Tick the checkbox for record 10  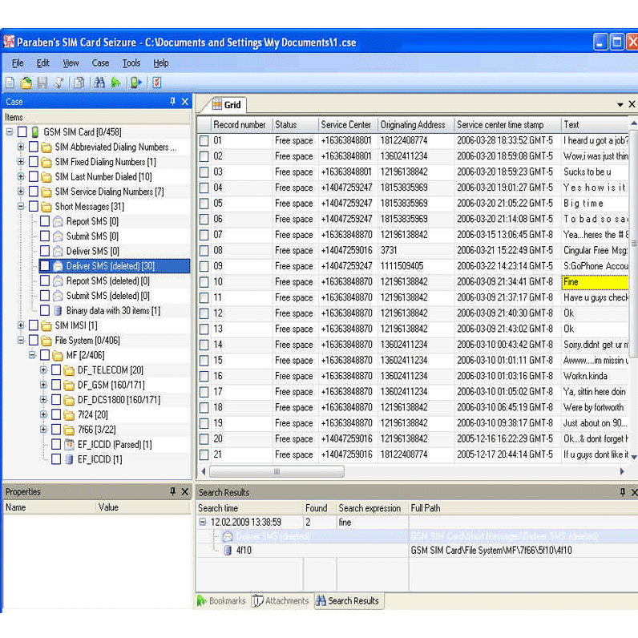click(204, 282)
